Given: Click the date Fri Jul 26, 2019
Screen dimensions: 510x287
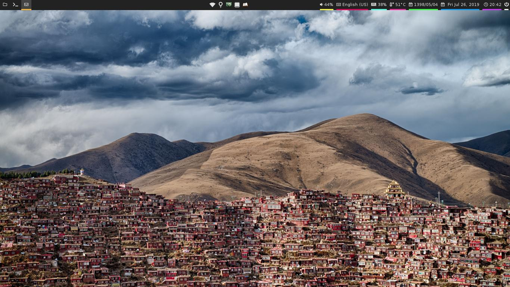Looking at the screenshot, I should tap(460, 4).
